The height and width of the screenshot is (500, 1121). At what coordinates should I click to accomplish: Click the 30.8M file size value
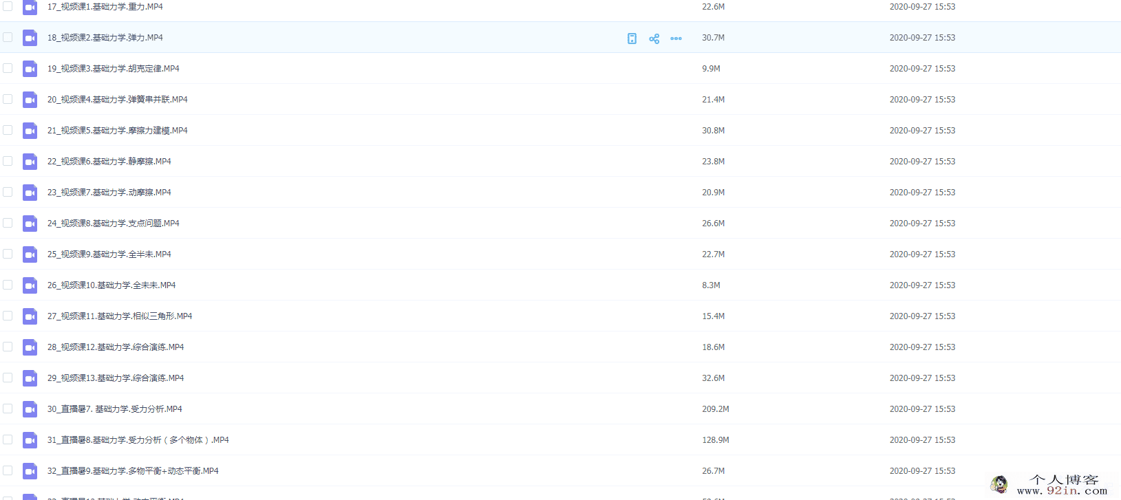[714, 131]
